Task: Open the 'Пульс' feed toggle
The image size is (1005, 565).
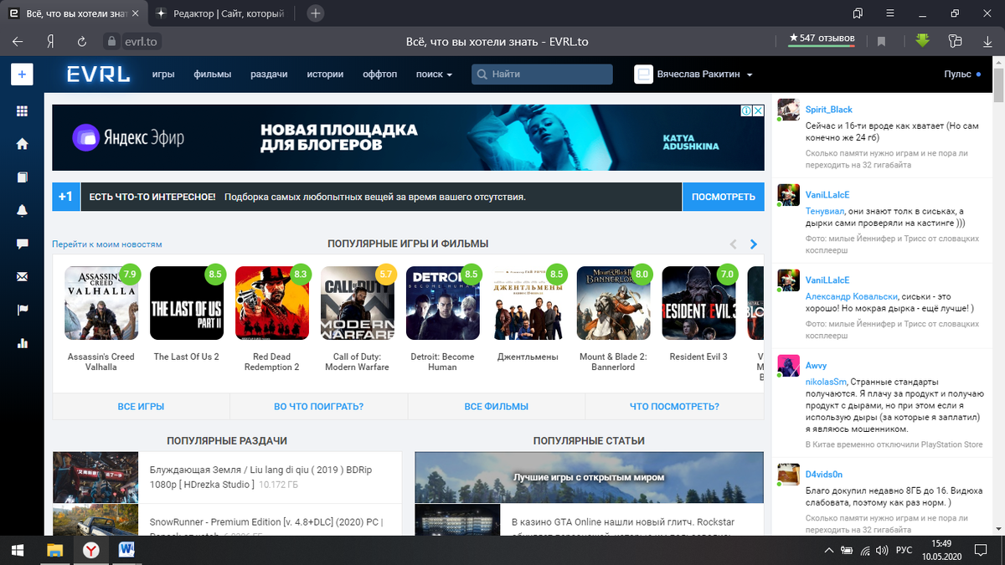Action: 961,74
